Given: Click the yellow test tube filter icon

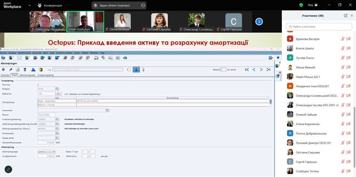Looking at the screenshot, I should [144, 70].
